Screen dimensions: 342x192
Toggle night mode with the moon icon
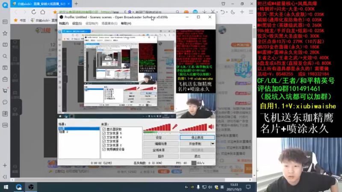[x=233, y=12]
